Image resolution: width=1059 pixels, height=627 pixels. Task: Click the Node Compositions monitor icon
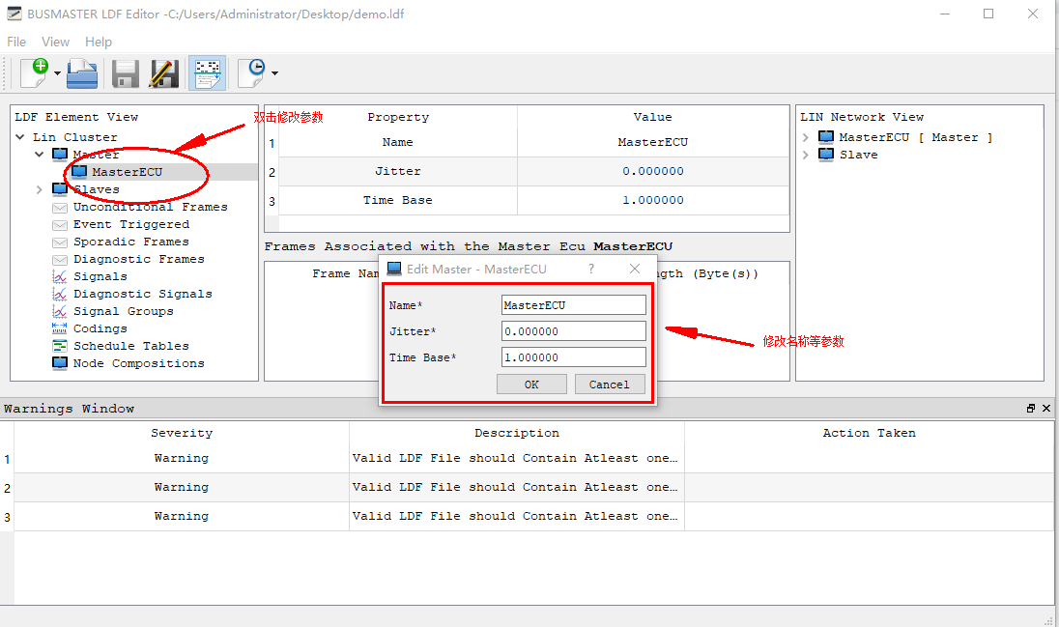point(60,363)
